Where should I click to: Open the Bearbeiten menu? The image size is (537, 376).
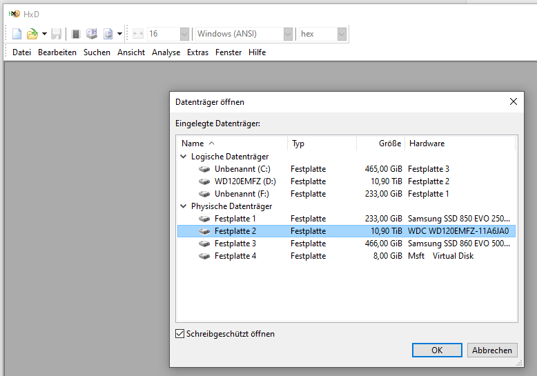click(x=57, y=52)
